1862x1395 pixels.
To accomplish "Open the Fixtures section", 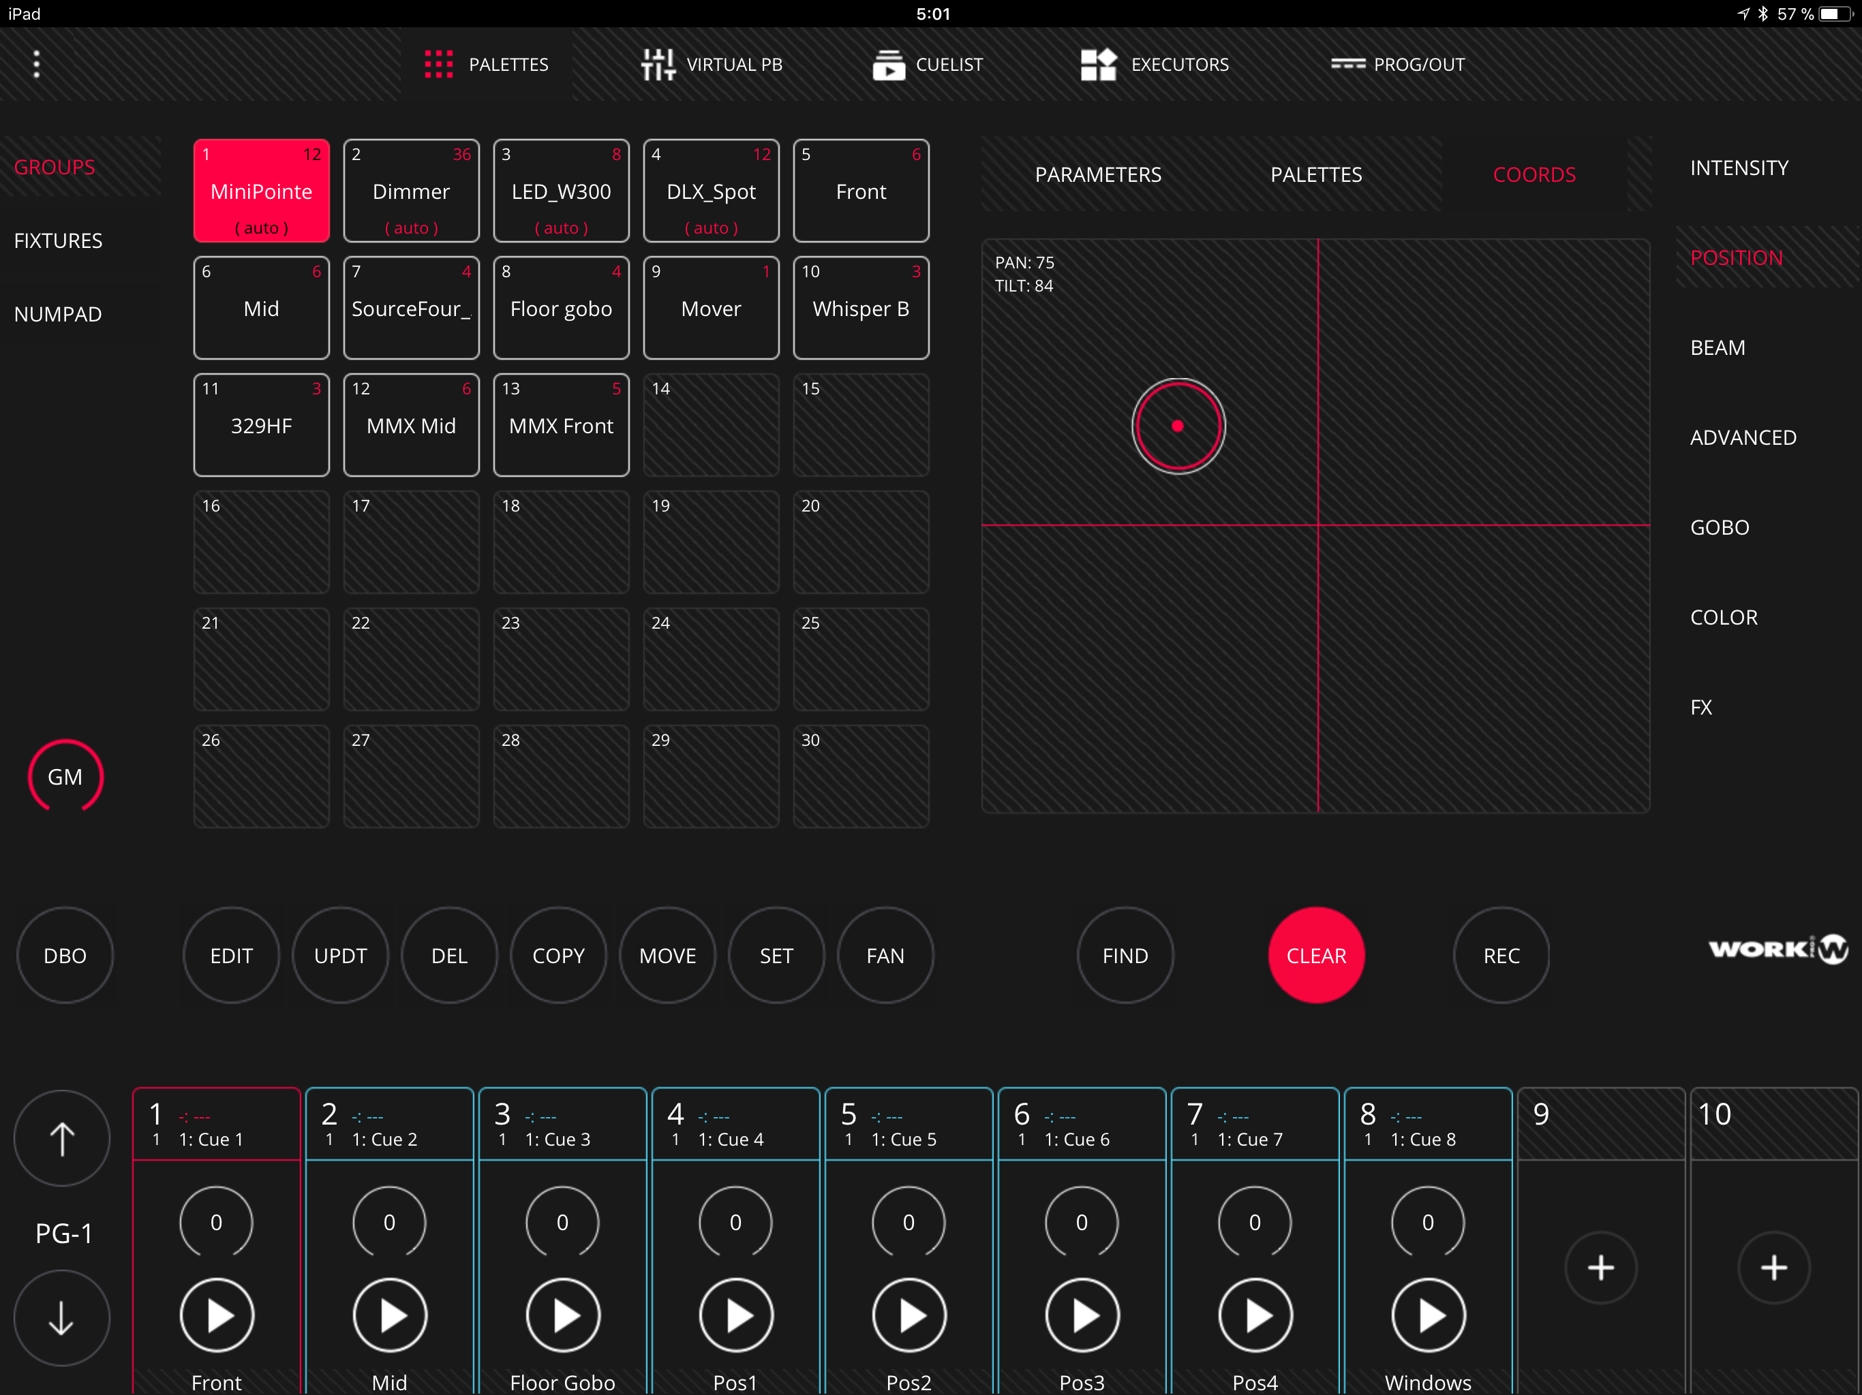I will (58, 240).
